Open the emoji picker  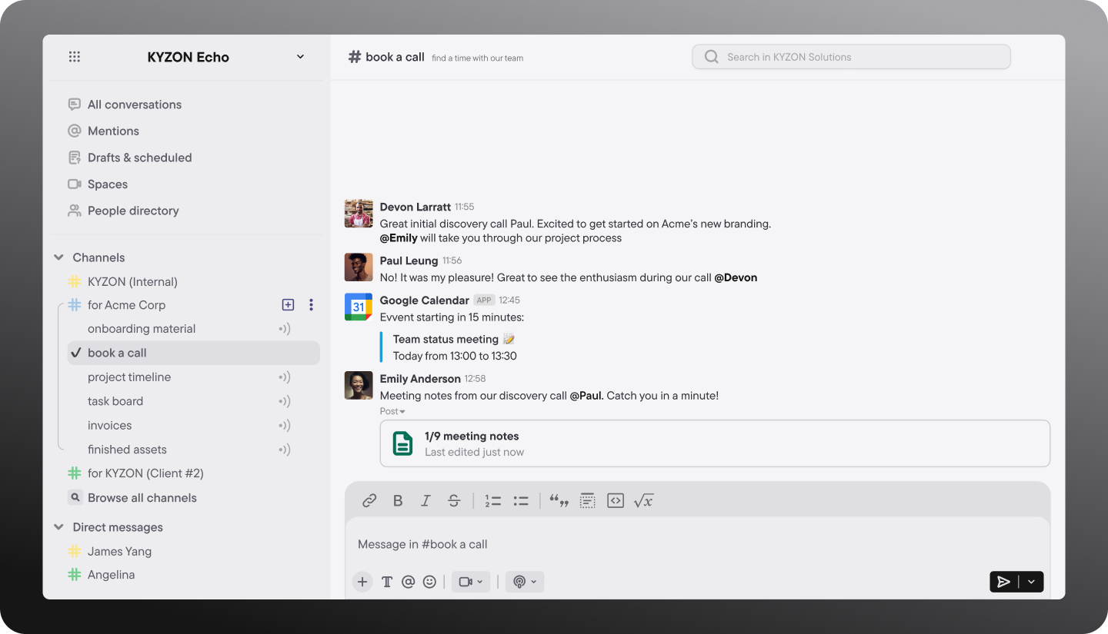429,582
